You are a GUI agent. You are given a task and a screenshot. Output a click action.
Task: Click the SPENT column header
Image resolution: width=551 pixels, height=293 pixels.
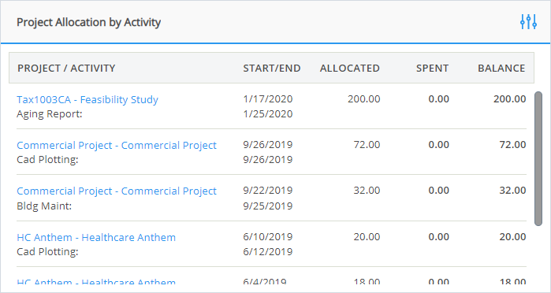432,69
